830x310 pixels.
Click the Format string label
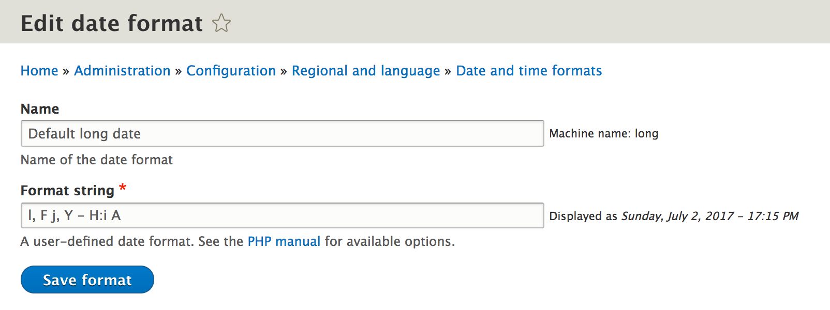(67, 191)
